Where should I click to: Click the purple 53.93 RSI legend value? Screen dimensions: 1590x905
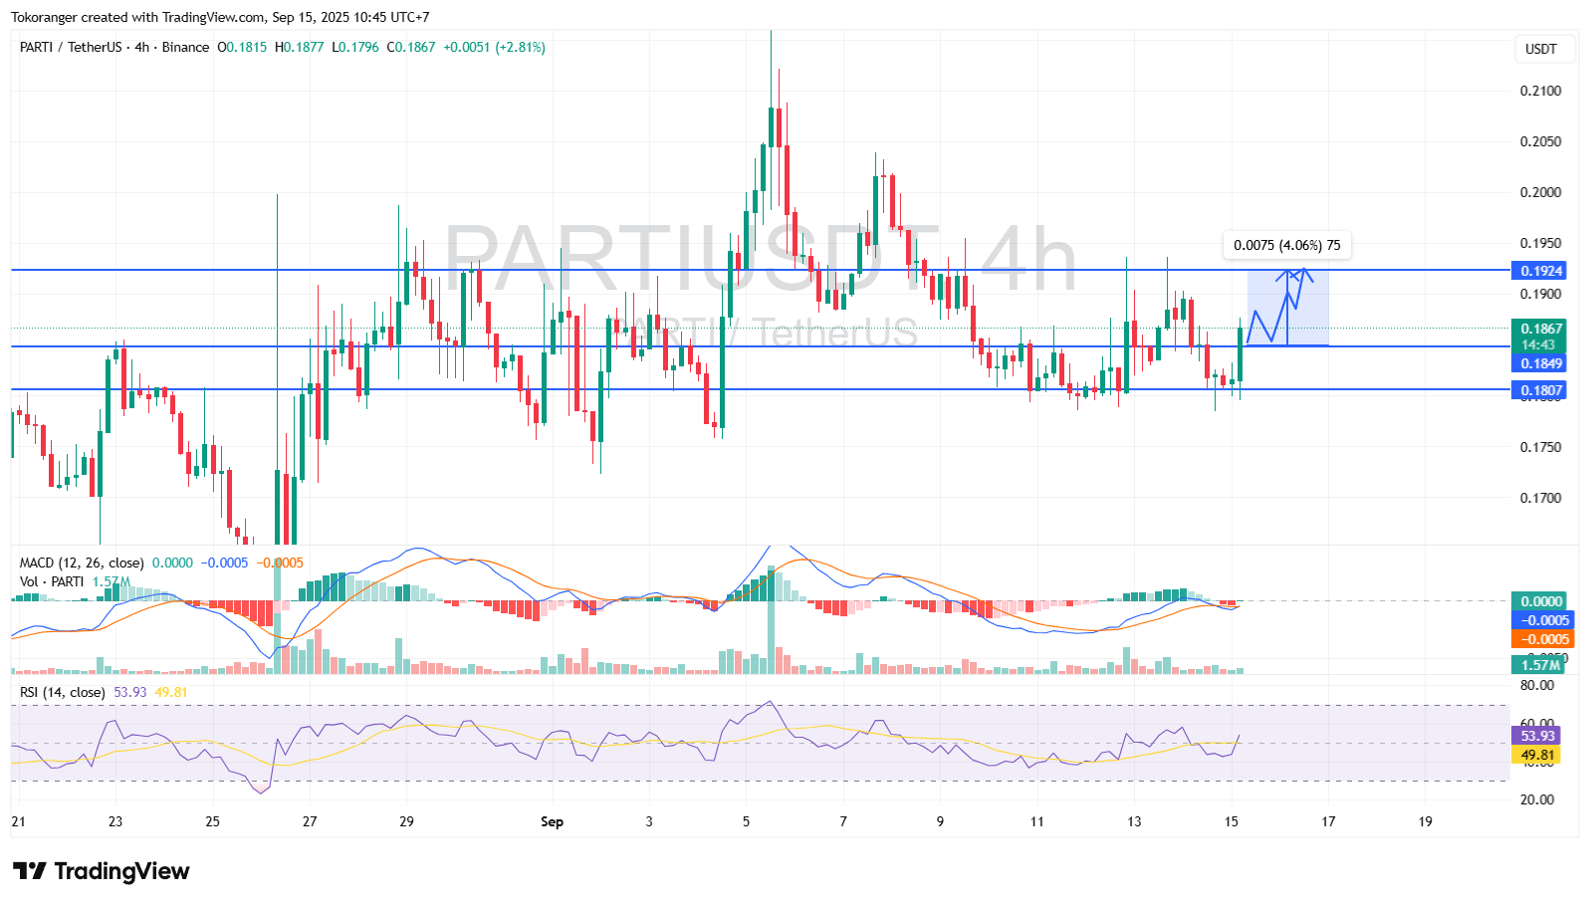coord(130,692)
